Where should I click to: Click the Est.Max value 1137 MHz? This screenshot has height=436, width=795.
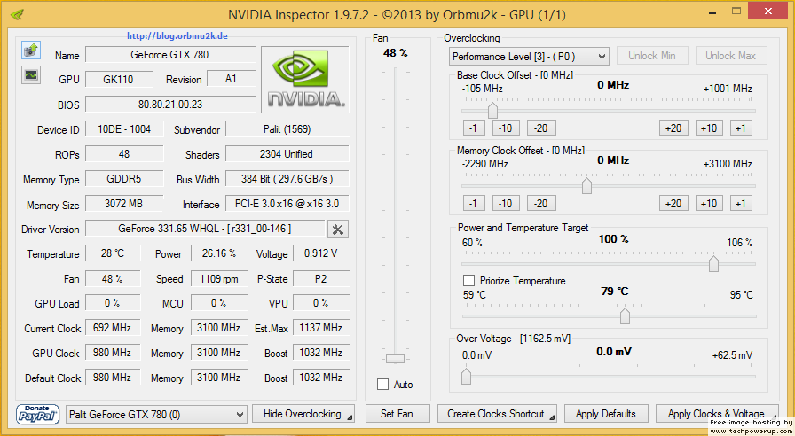pyautogui.click(x=321, y=328)
